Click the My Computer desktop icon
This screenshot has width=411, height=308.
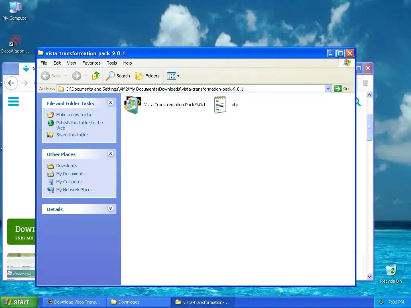15,10
